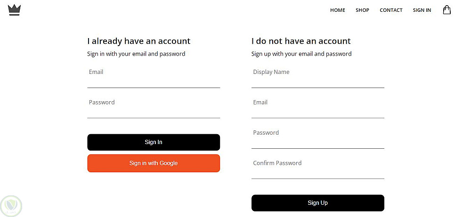This screenshot has width=471, height=217.
Task: Open the shopping bag cart icon
Action: coord(447,10)
